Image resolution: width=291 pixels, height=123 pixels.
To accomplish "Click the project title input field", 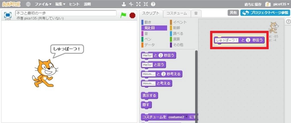I will 66,13.
